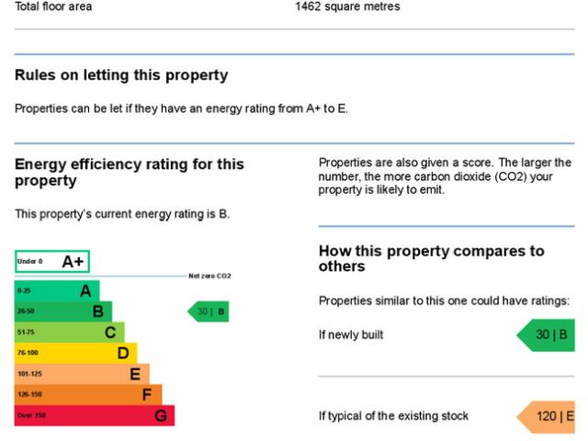Click the light green C band (51-75)

pyautogui.click(x=69, y=332)
